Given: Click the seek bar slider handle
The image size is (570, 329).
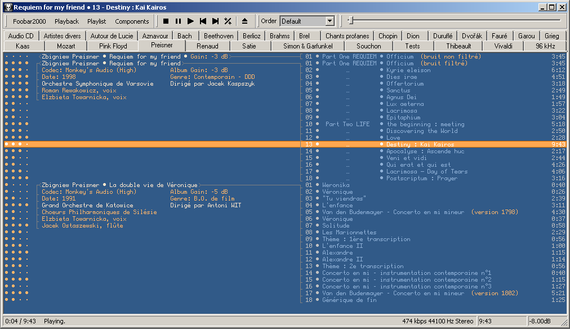Looking at the screenshot, I should point(350,21).
